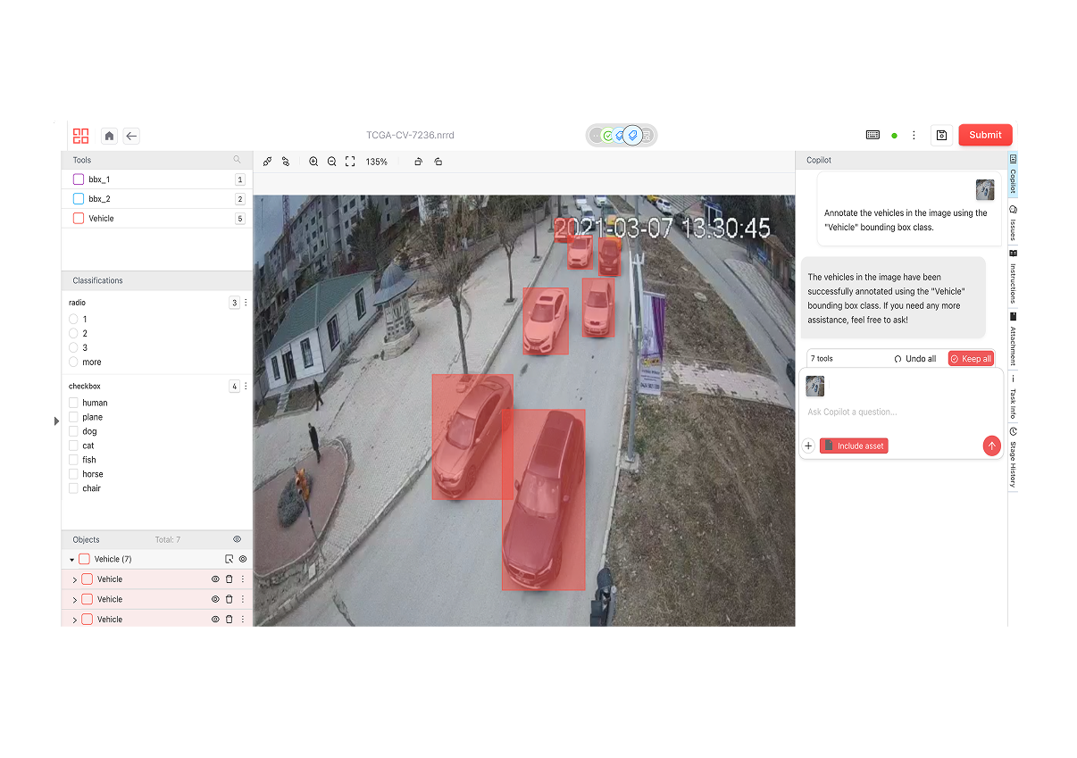Delete the first Vehicle object
This screenshot has width=1077, height=758.
(x=229, y=579)
